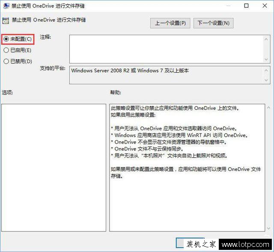The image size is (274, 252).
Task: Click the supported platform scroll down arrow
Action: 266,80
